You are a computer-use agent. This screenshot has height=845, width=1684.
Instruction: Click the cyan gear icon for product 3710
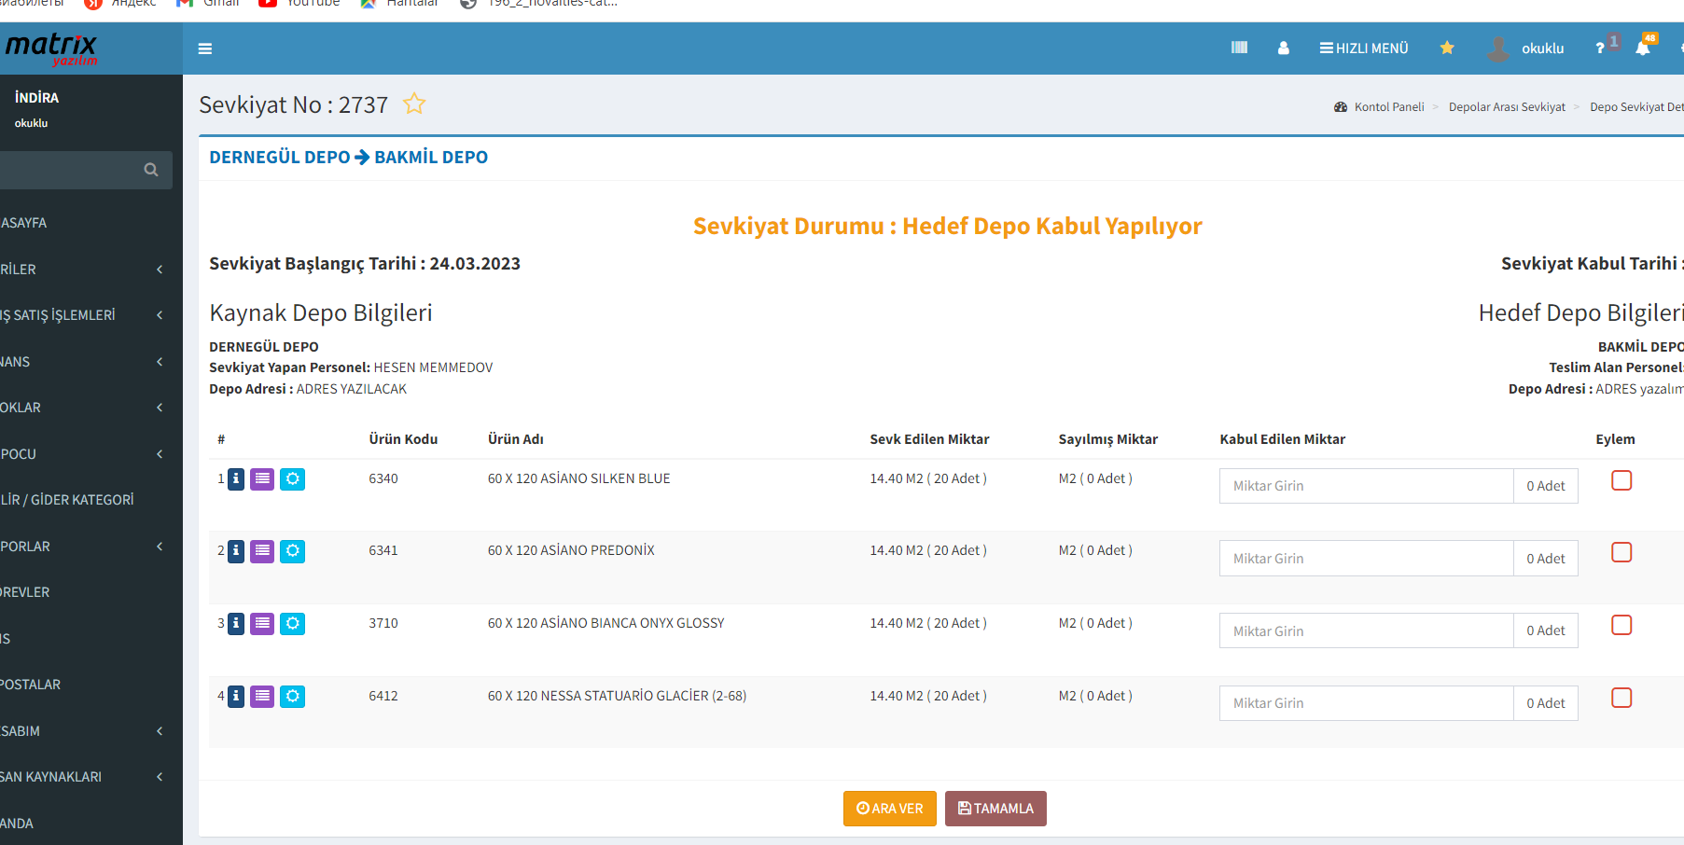point(292,624)
